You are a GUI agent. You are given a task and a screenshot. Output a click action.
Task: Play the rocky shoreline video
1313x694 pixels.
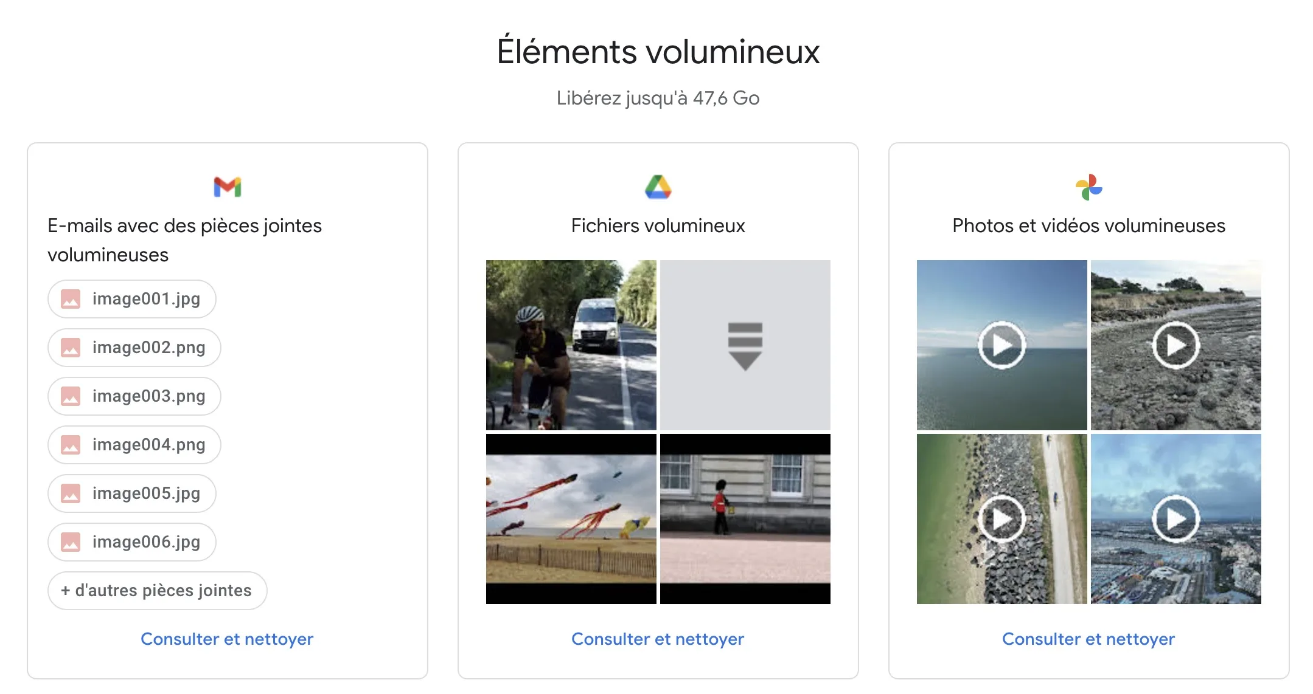click(1175, 345)
